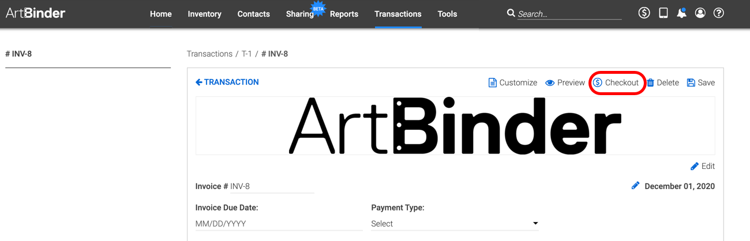
Task: Open the Reports menu item
Action: [x=344, y=14]
